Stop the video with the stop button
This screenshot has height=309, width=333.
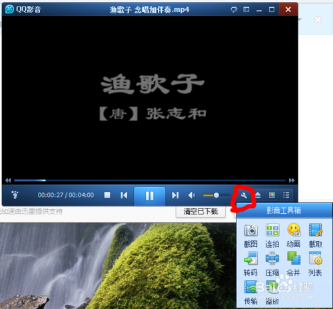click(x=107, y=195)
